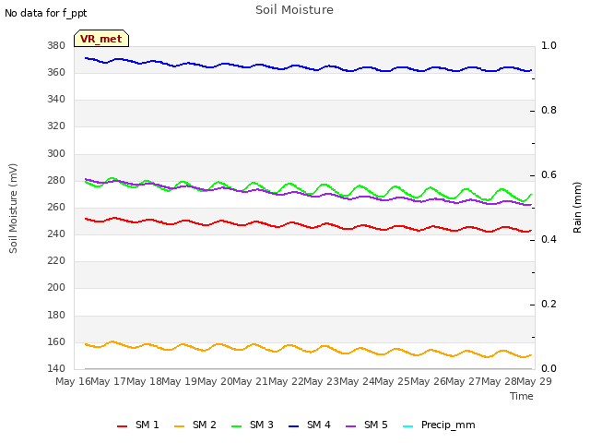
Task: Click the red SM 1 legend swatch
Action: click(122, 426)
